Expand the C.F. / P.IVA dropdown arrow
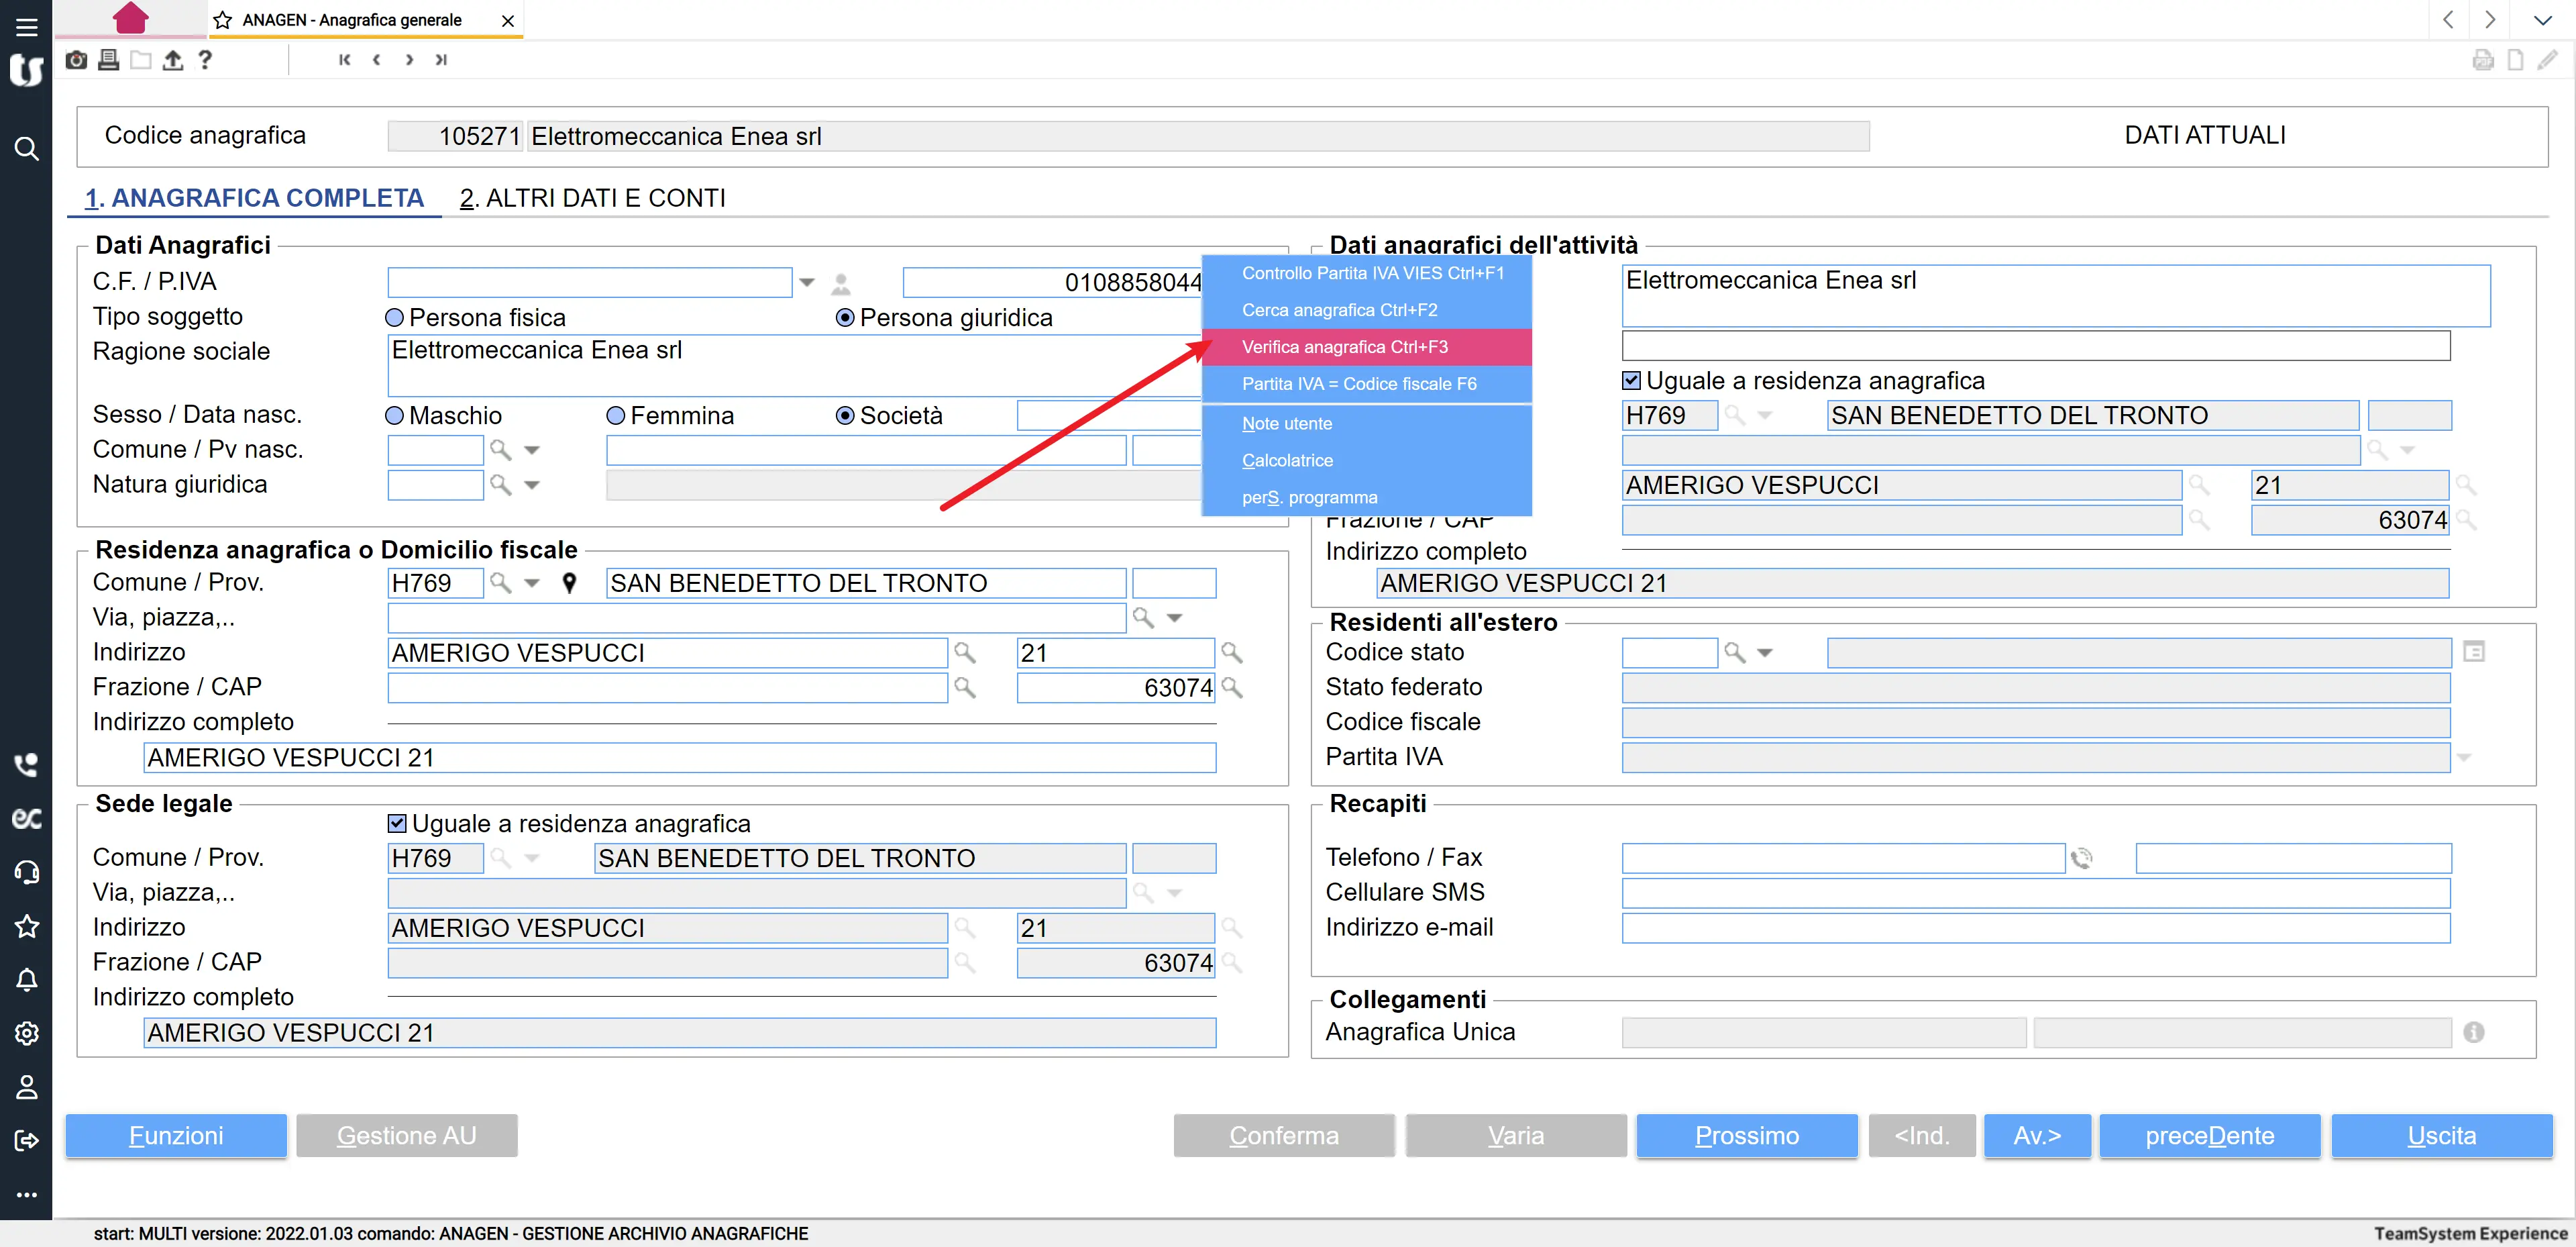 (x=806, y=283)
